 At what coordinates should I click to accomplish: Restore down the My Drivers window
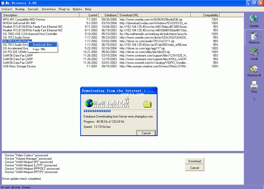coord(255,3)
